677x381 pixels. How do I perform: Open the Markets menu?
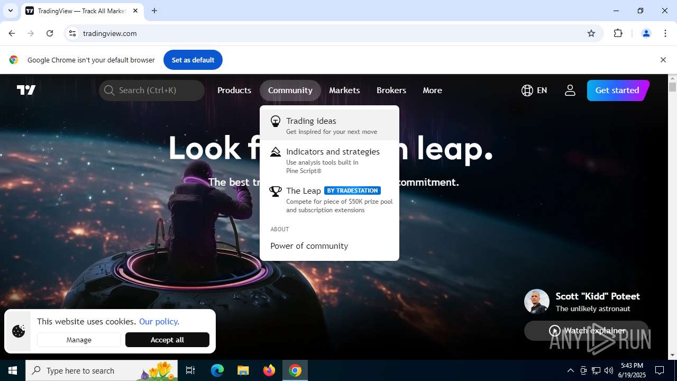[x=344, y=90]
